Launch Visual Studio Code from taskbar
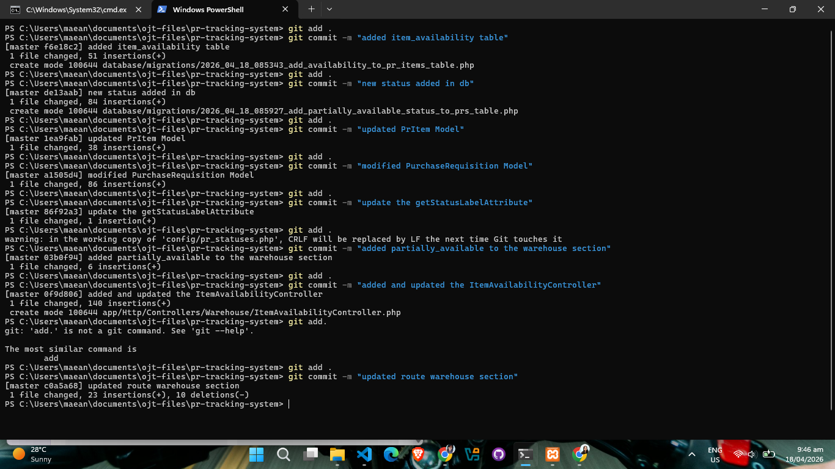Image resolution: width=835 pixels, height=469 pixels. point(364,454)
